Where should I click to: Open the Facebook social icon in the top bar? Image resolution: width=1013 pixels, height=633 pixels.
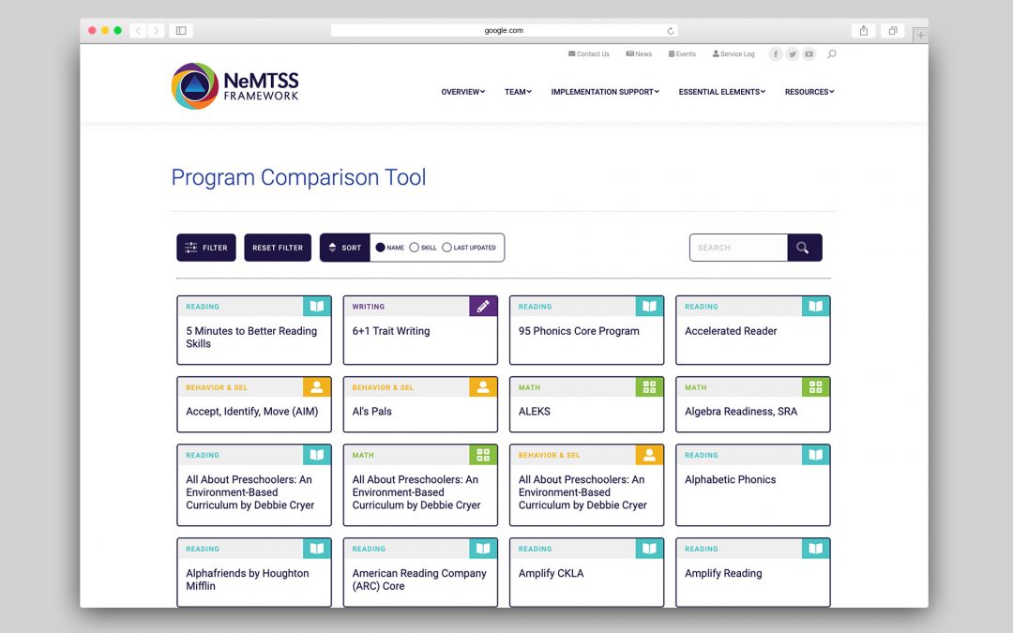pos(776,54)
